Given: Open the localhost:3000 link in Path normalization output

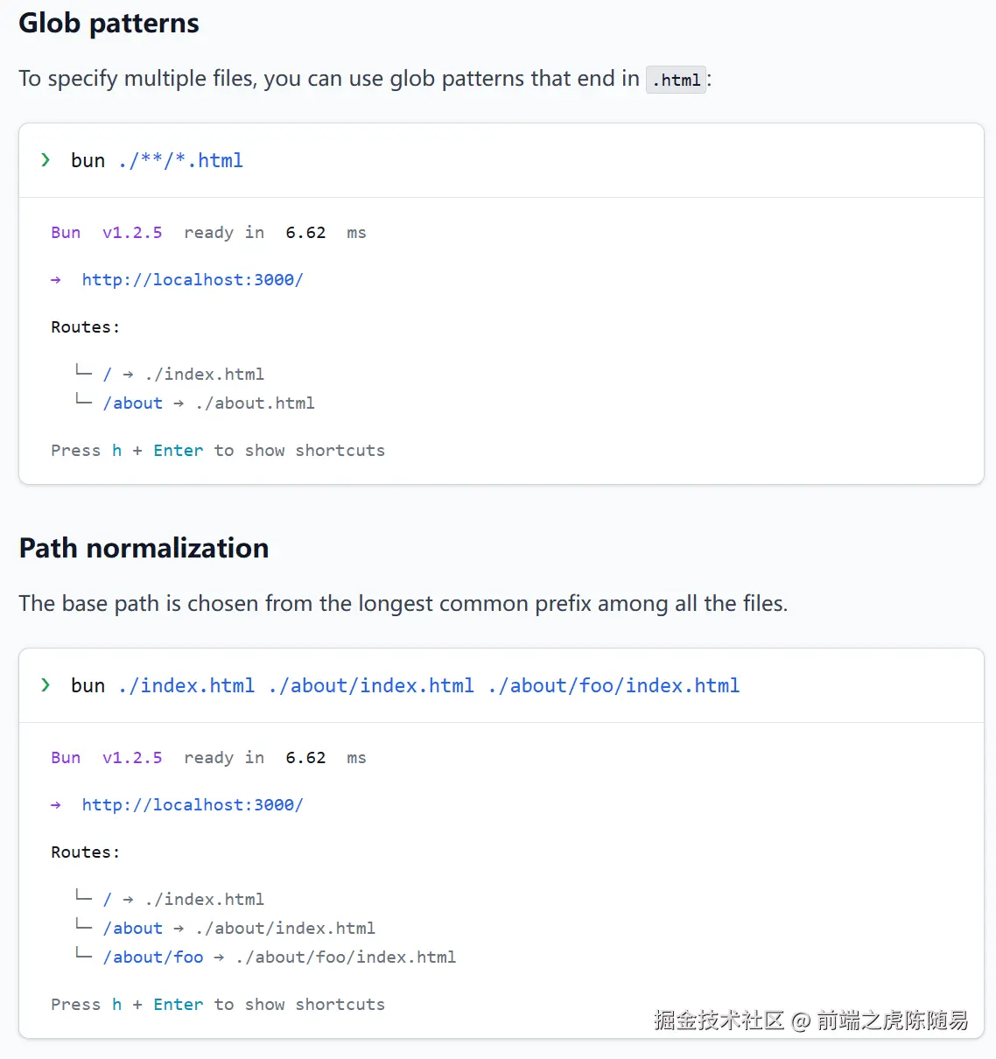Looking at the screenshot, I should [x=193, y=805].
